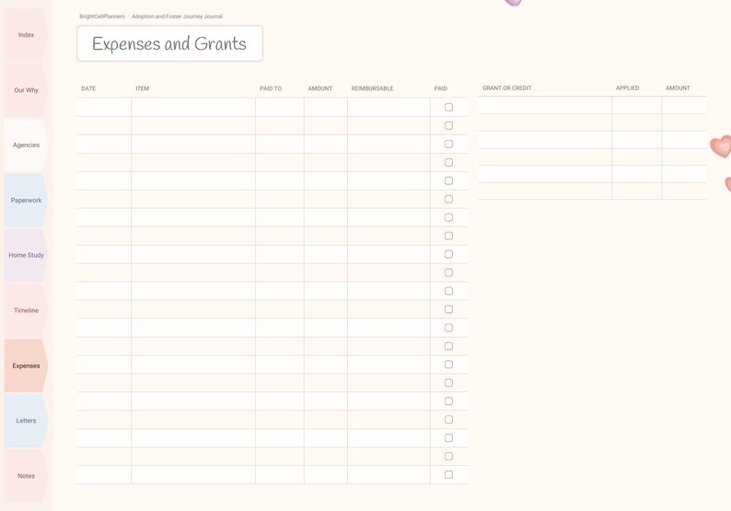This screenshot has width=731, height=511.
Task: Click Adoption and Foster Journey Journal text
Action: [177, 17]
